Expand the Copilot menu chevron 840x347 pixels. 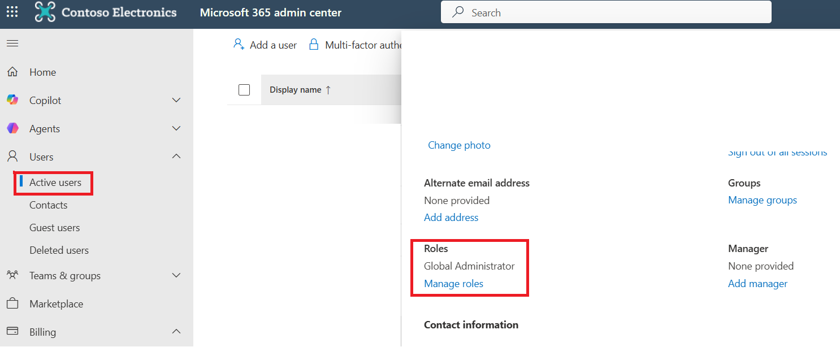[x=176, y=100]
